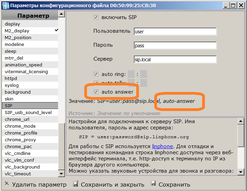
Task: Click the Сохранить floppy disk icon
Action: pyautogui.click(x=153, y=184)
